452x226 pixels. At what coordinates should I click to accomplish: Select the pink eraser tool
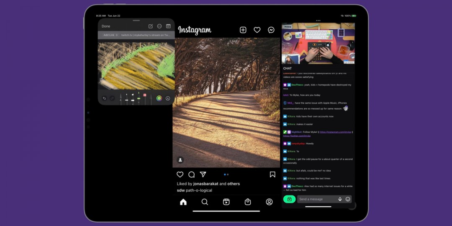click(x=145, y=98)
